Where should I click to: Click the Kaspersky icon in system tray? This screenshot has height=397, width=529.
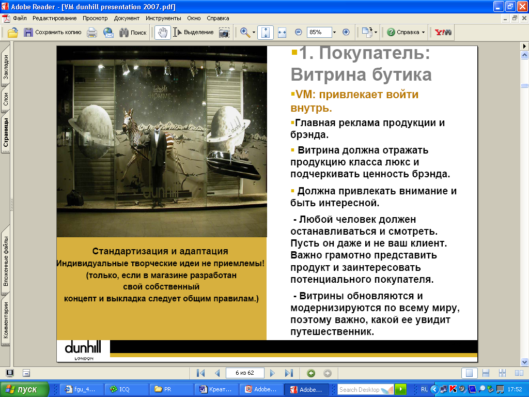[452, 389]
